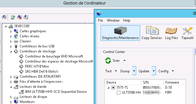This screenshot has height=104, width=196.
Task: Click the green Scan arrows icon
Action: tap(108, 61)
